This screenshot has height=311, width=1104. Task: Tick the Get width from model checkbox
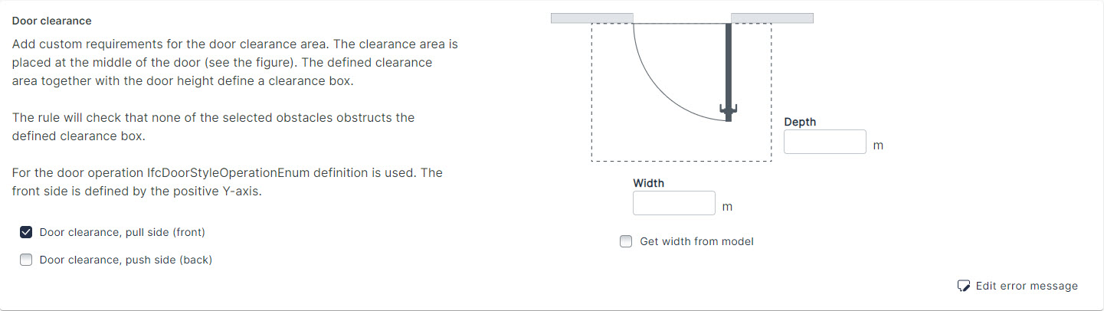(x=626, y=241)
